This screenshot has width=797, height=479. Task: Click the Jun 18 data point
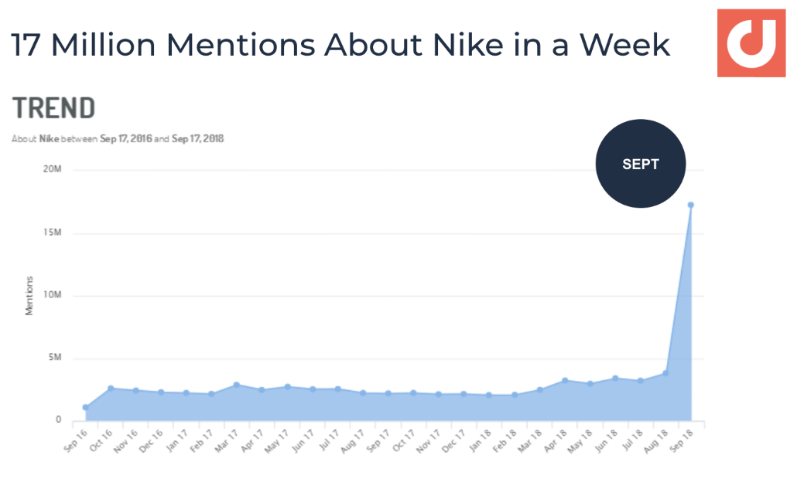point(615,378)
